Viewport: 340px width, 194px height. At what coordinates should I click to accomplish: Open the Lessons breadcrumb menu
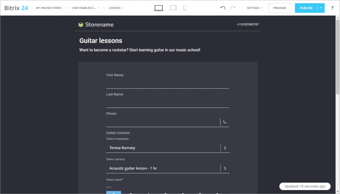pos(116,8)
